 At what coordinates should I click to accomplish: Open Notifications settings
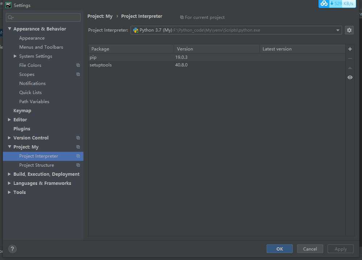coord(32,84)
